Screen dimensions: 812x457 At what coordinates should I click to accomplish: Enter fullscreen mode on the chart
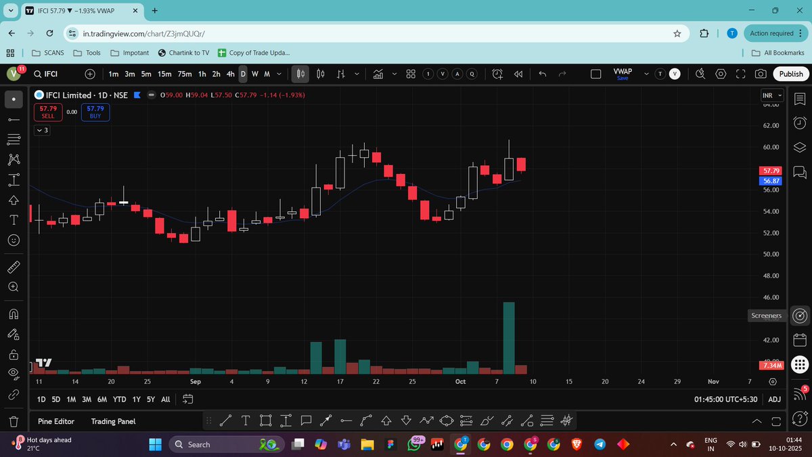[x=740, y=74]
